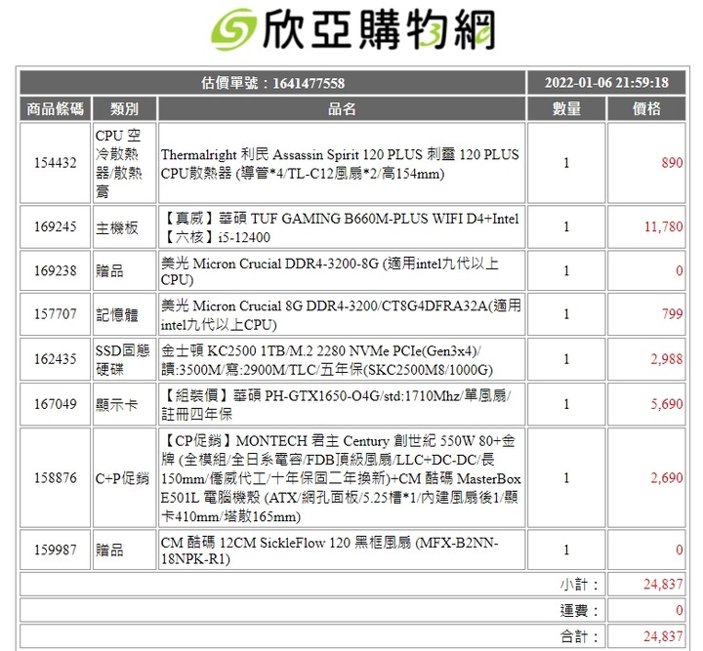Click the timestamp 2022-01-06 21:59:18

pyautogui.click(x=606, y=82)
